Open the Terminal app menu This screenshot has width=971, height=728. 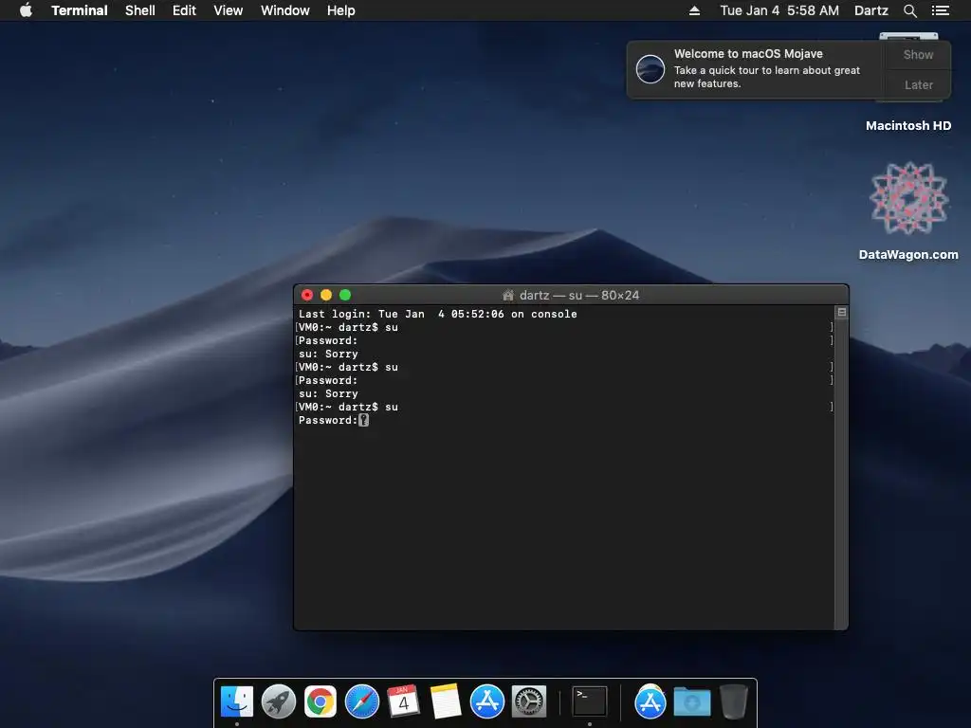[80, 10]
